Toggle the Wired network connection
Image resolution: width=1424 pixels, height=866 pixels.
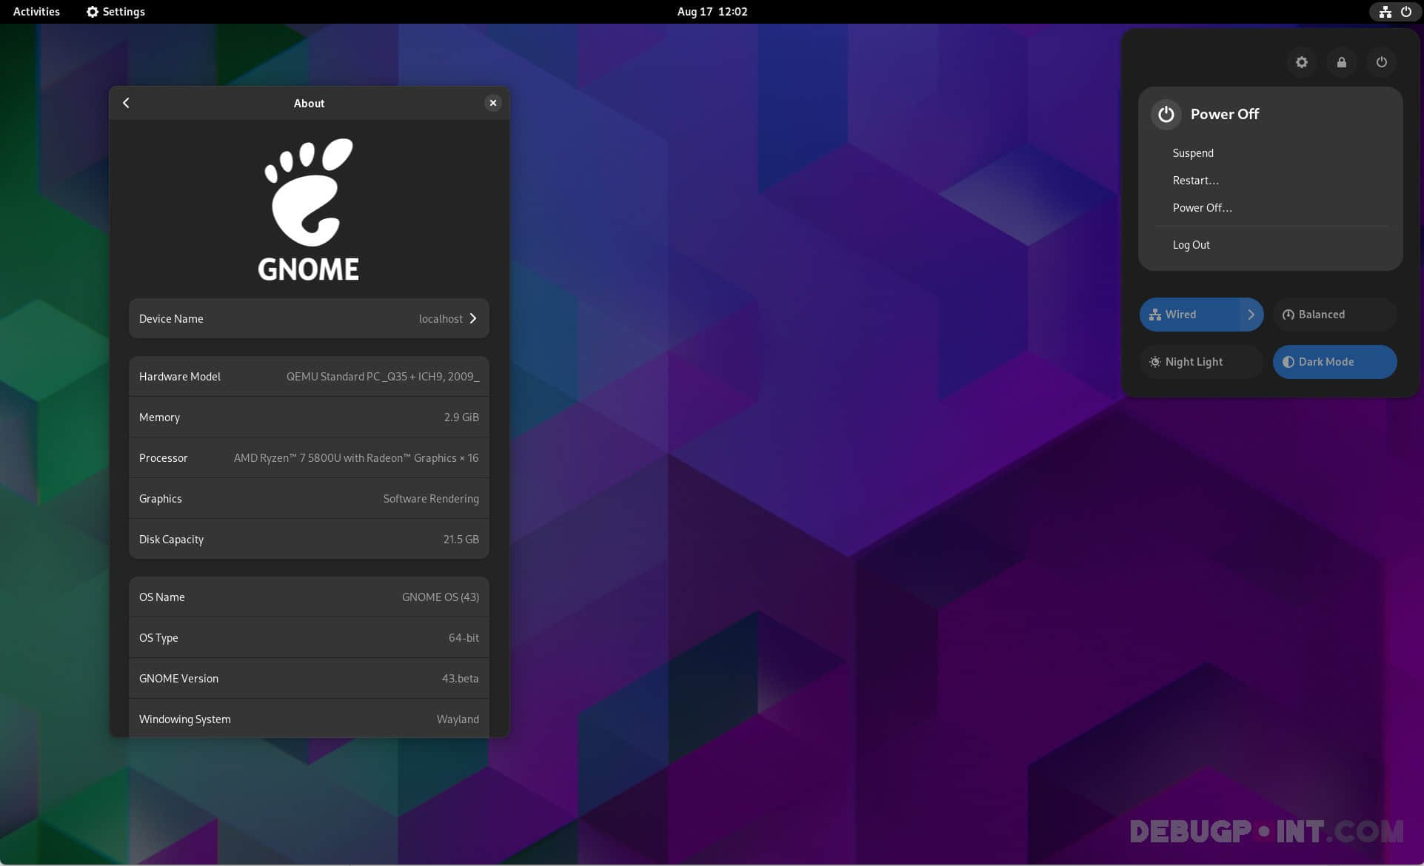1185,314
